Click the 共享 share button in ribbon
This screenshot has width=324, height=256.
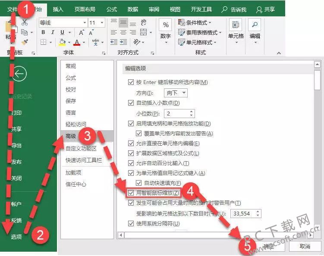[x=266, y=9]
